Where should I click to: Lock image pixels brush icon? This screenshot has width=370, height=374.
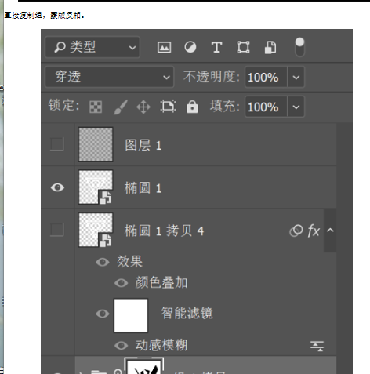coord(121,107)
